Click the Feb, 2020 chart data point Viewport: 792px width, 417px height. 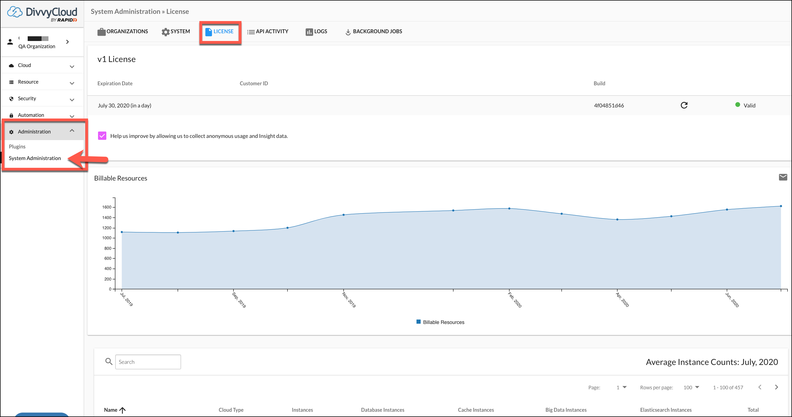pyautogui.click(x=509, y=208)
